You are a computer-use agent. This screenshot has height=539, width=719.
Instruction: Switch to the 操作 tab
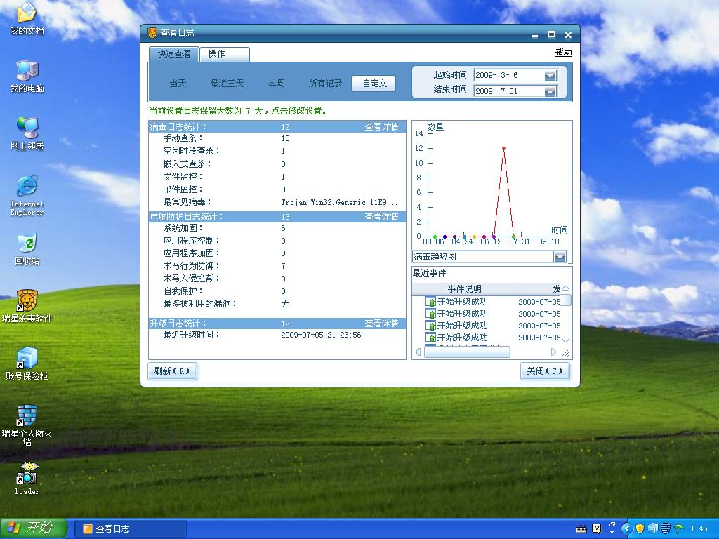pyautogui.click(x=225, y=54)
